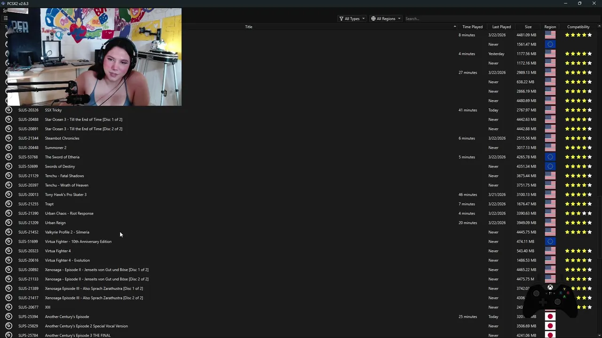602x338 pixels.
Task: Click disc icon next to Summoner 2
Action: click(x=8, y=147)
